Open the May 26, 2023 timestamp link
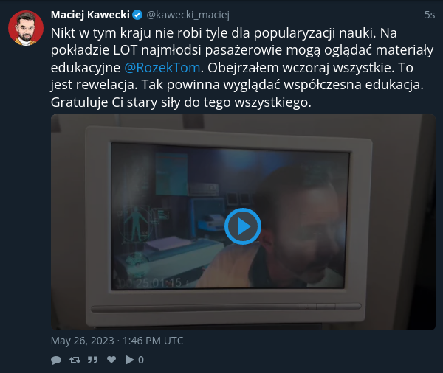The height and width of the screenshot is (373, 443). click(x=117, y=341)
